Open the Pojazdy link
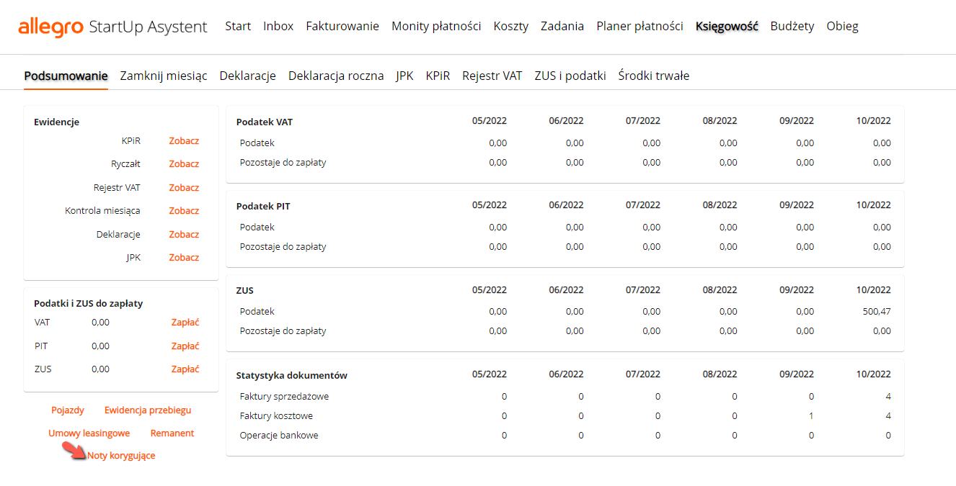Viewport: 956px width, 486px height. (x=68, y=410)
